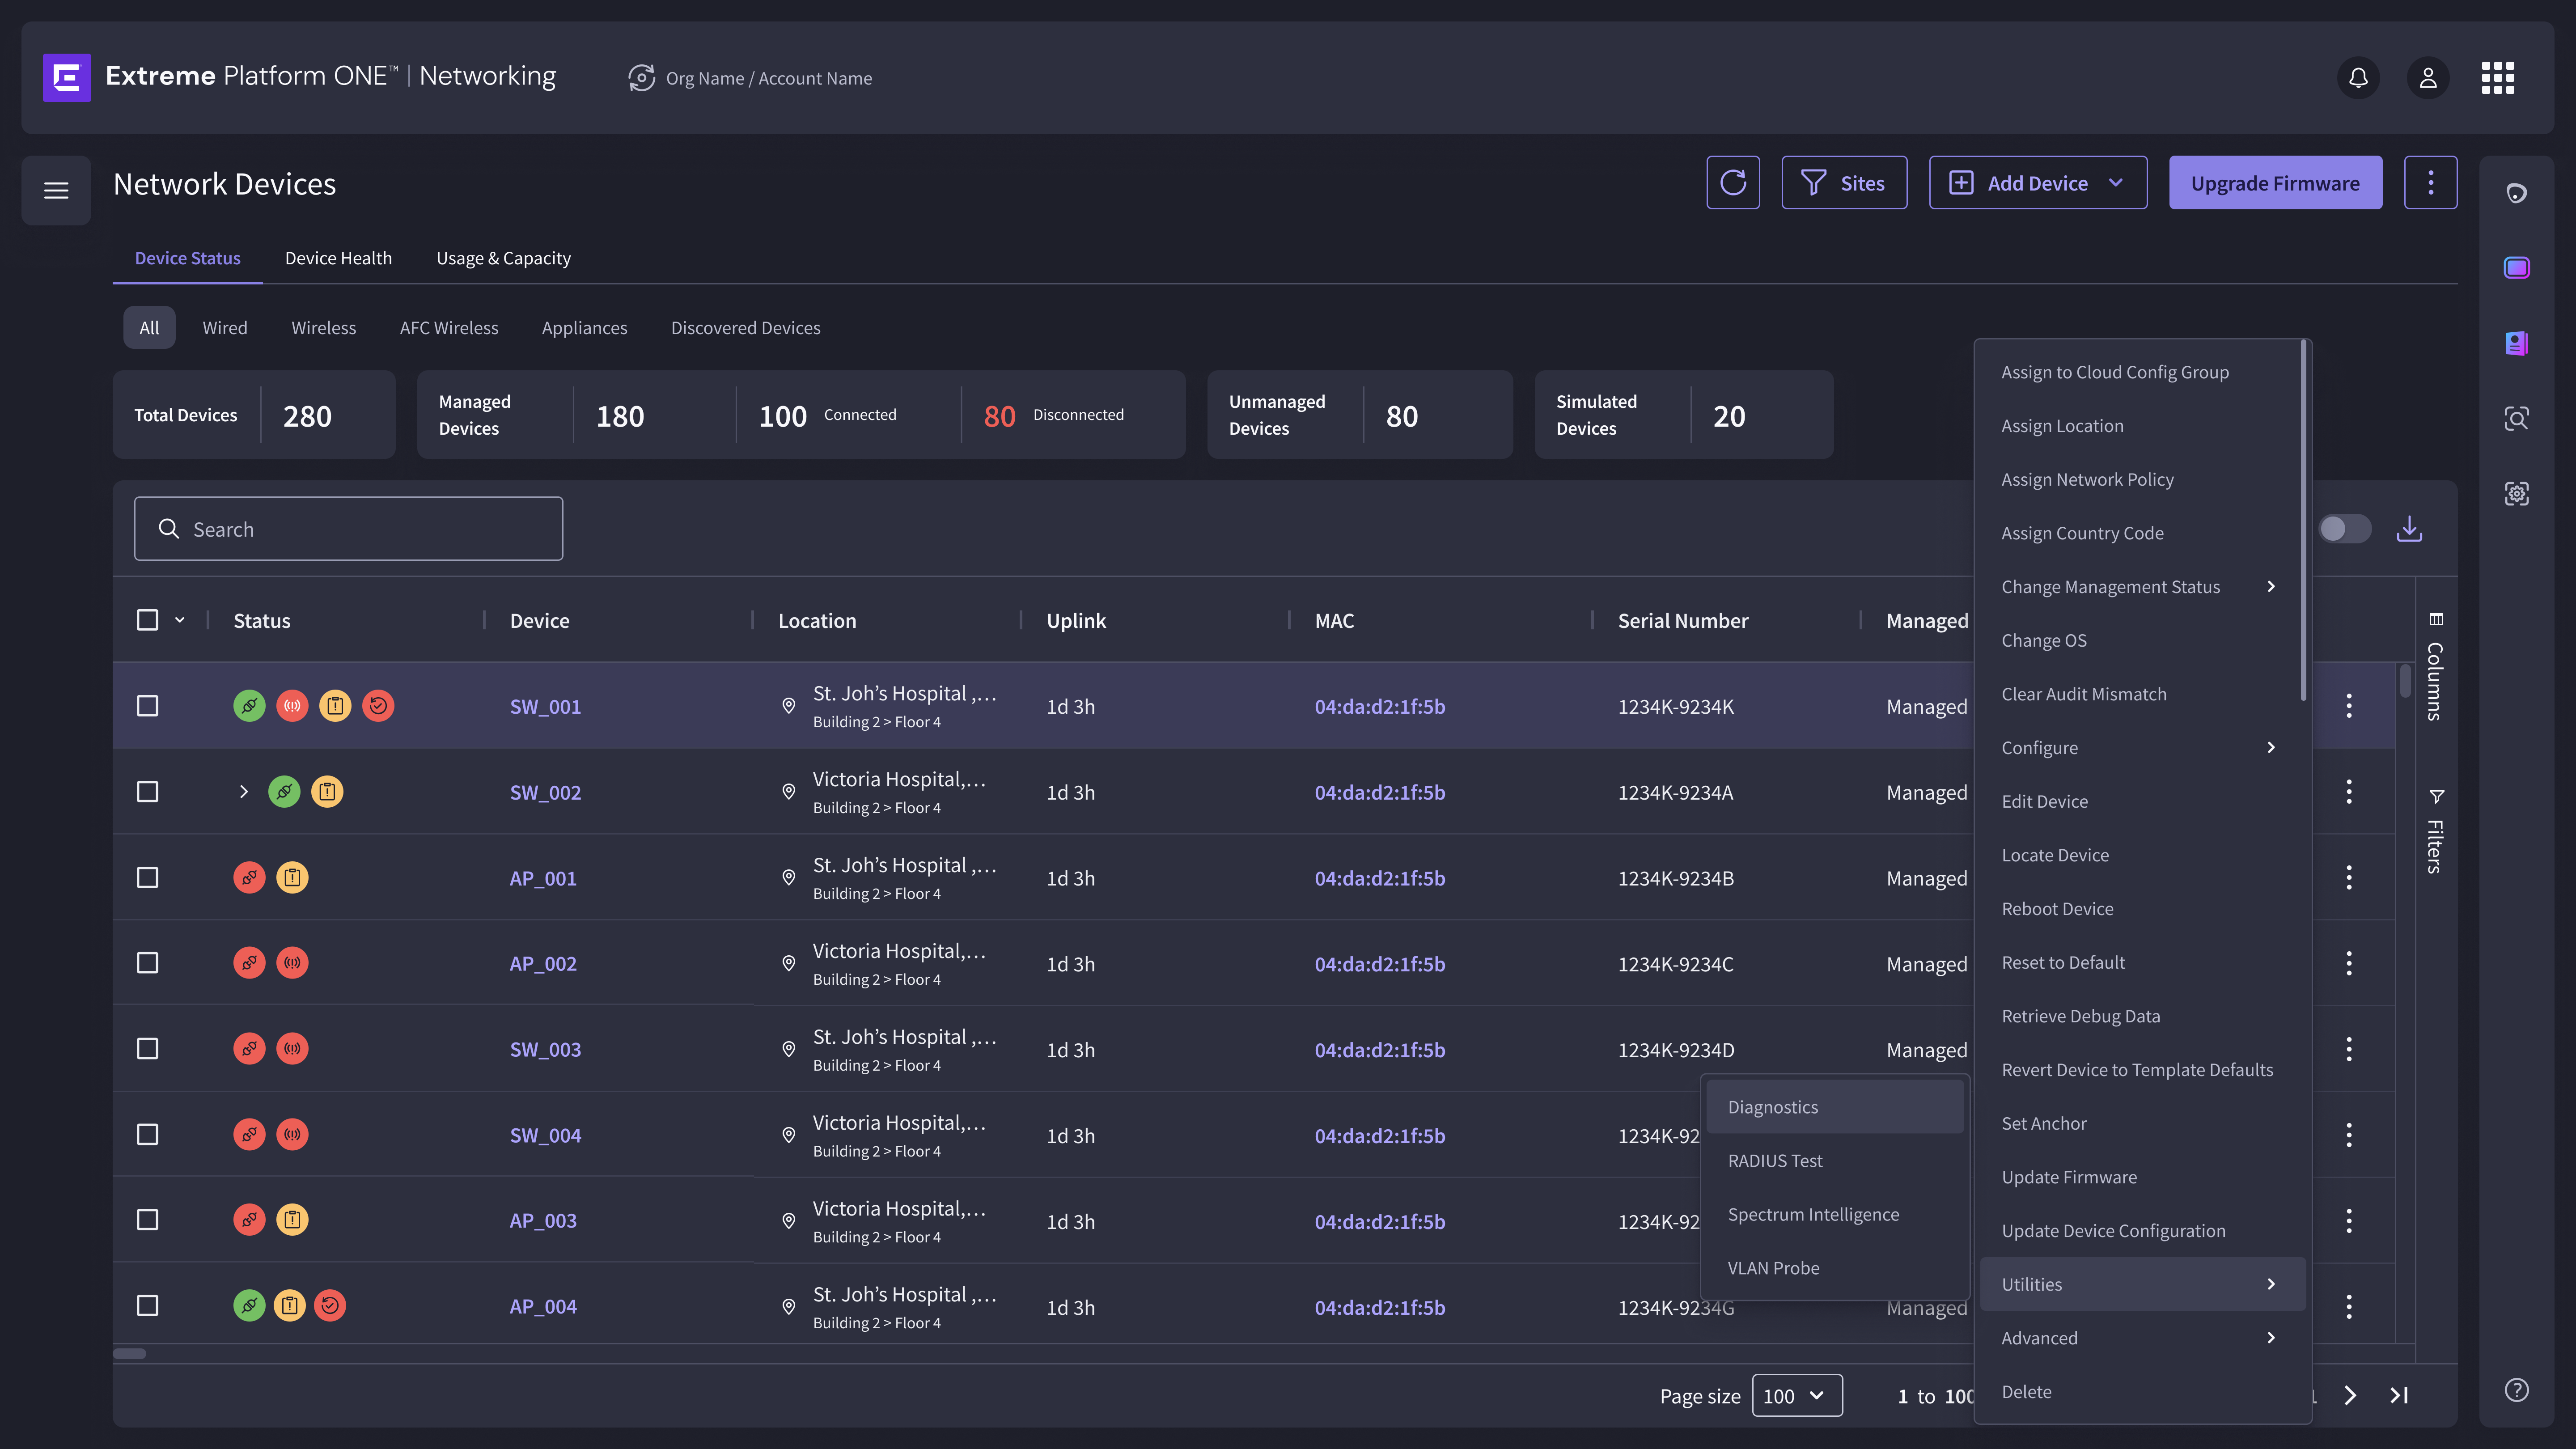Select checkbox for SW_004 row
This screenshot has width=2576, height=1449.
(x=147, y=1135)
